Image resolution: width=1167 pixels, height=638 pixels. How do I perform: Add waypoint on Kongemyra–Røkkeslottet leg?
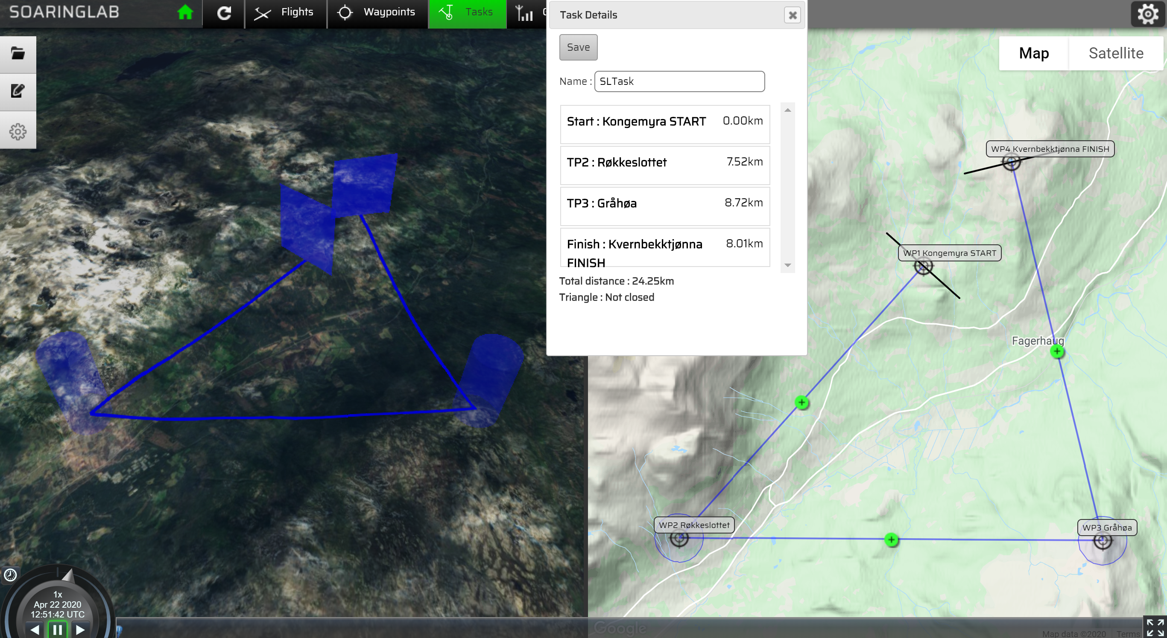801,402
